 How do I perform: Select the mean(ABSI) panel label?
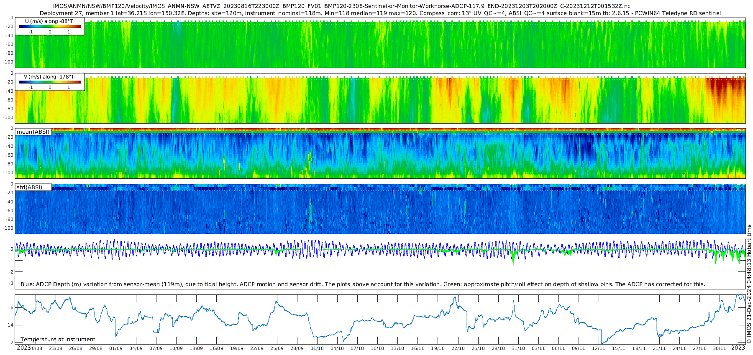click(33, 132)
